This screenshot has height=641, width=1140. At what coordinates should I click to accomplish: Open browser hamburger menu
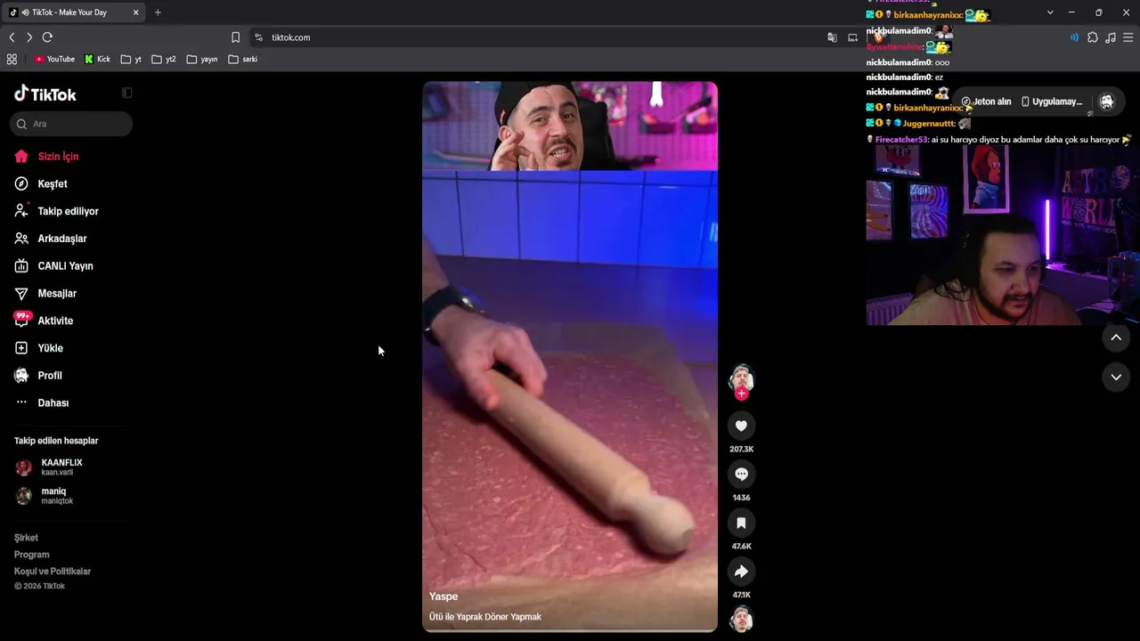click(1128, 37)
